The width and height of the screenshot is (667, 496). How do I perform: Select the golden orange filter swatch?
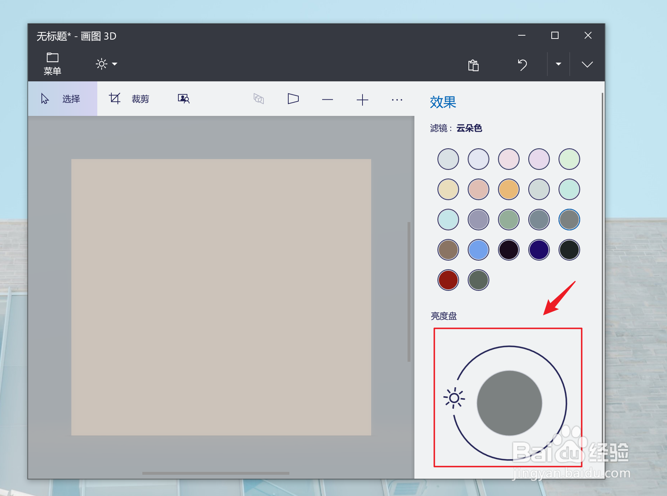point(509,189)
